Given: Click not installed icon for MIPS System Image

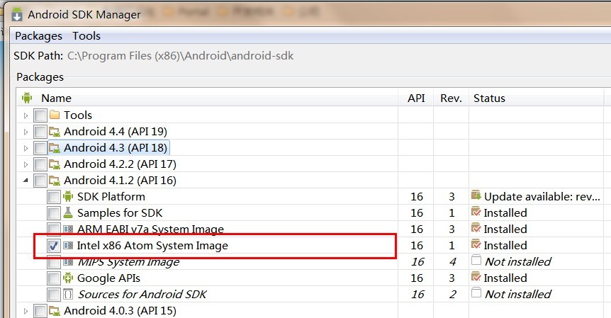Looking at the screenshot, I should point(476,260).
